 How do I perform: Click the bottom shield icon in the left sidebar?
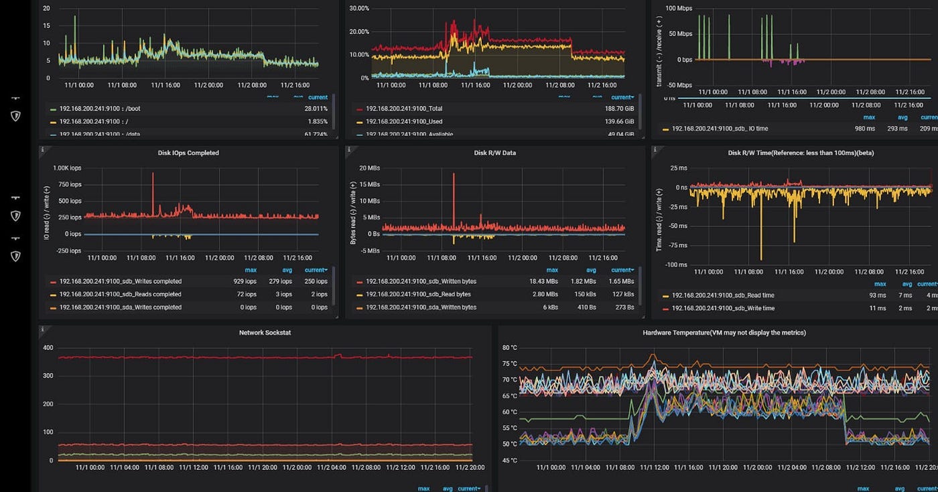pos(15,256)
